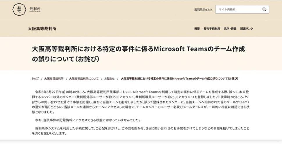The image size is (282, 151).
Task: Click the apology paragraph beginning 裁判所のシステム
Action: pyautogui.click(x=141, y=131)
